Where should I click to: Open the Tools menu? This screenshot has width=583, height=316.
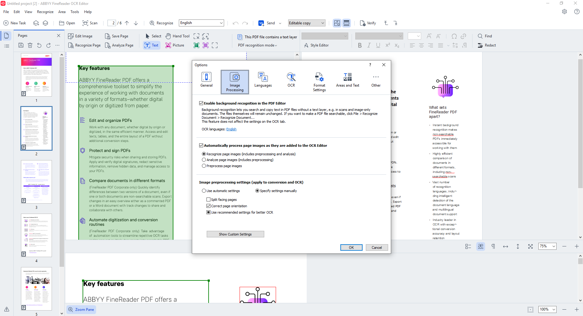[75, 12]
